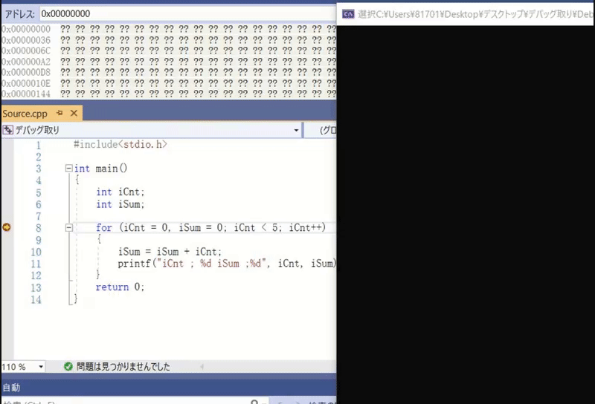Click line number 1 in the gutter
Screen dimensions: 595x404
coord(39,145)
